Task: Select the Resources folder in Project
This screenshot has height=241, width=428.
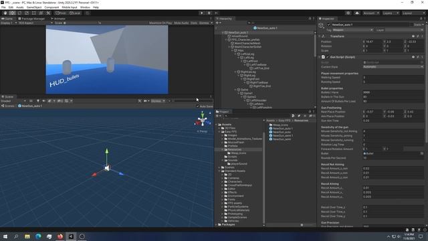Action: click(235, 149)
